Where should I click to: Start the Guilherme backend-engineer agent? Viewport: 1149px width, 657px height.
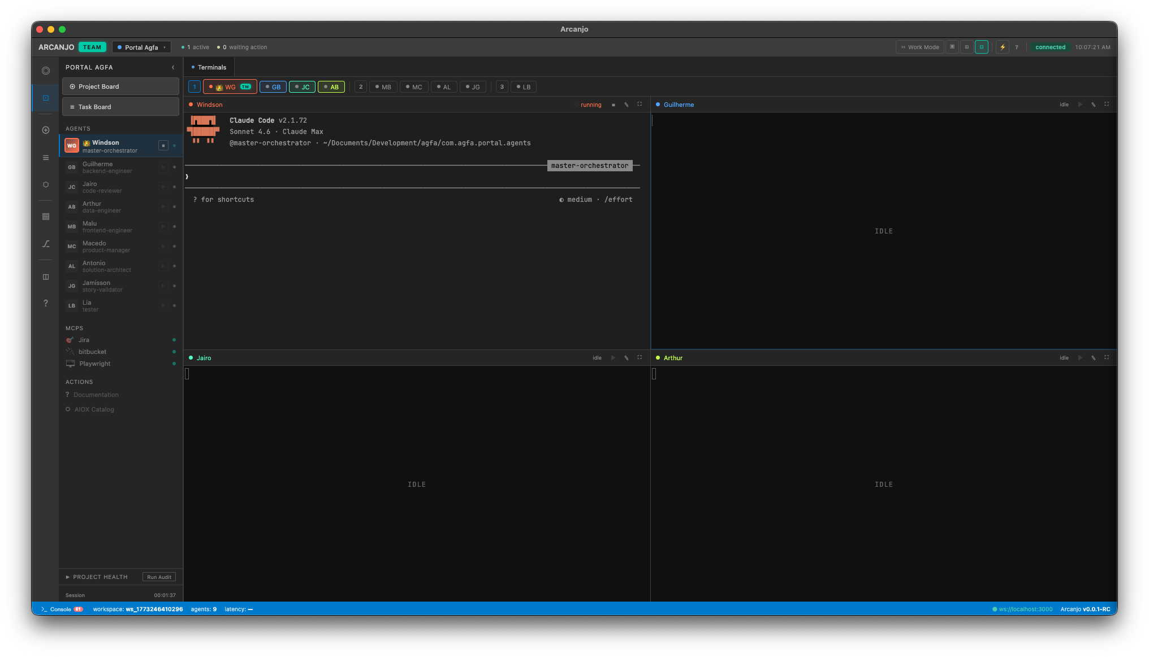point(163,167)
